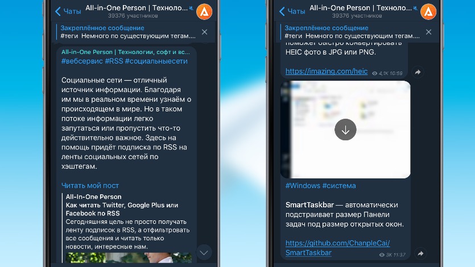The height and width of the screenshot is (267, 475).
Task: Forward the SmartTaskbar post via share arrow
Action: pos(420,253)
